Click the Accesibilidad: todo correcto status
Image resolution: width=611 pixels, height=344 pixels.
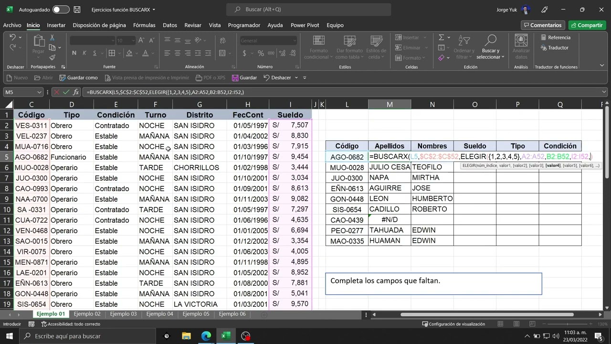pyautogui.click(x=71, y=324)
